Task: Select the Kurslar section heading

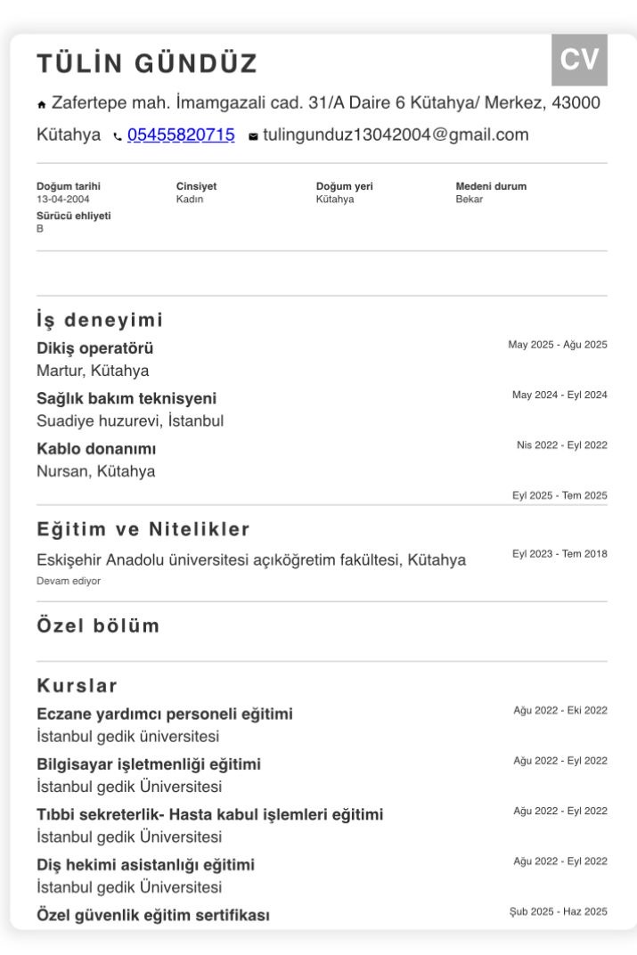Action: (x=77, y=685)
